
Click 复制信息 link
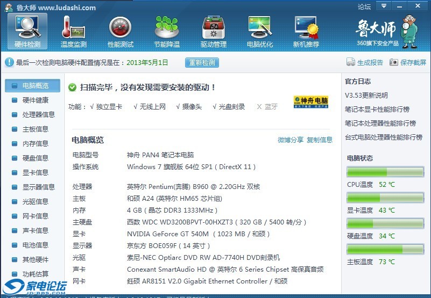(x=320, y=140)
